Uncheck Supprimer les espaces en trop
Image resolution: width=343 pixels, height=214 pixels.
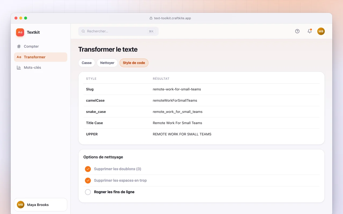tap(88, 181)
